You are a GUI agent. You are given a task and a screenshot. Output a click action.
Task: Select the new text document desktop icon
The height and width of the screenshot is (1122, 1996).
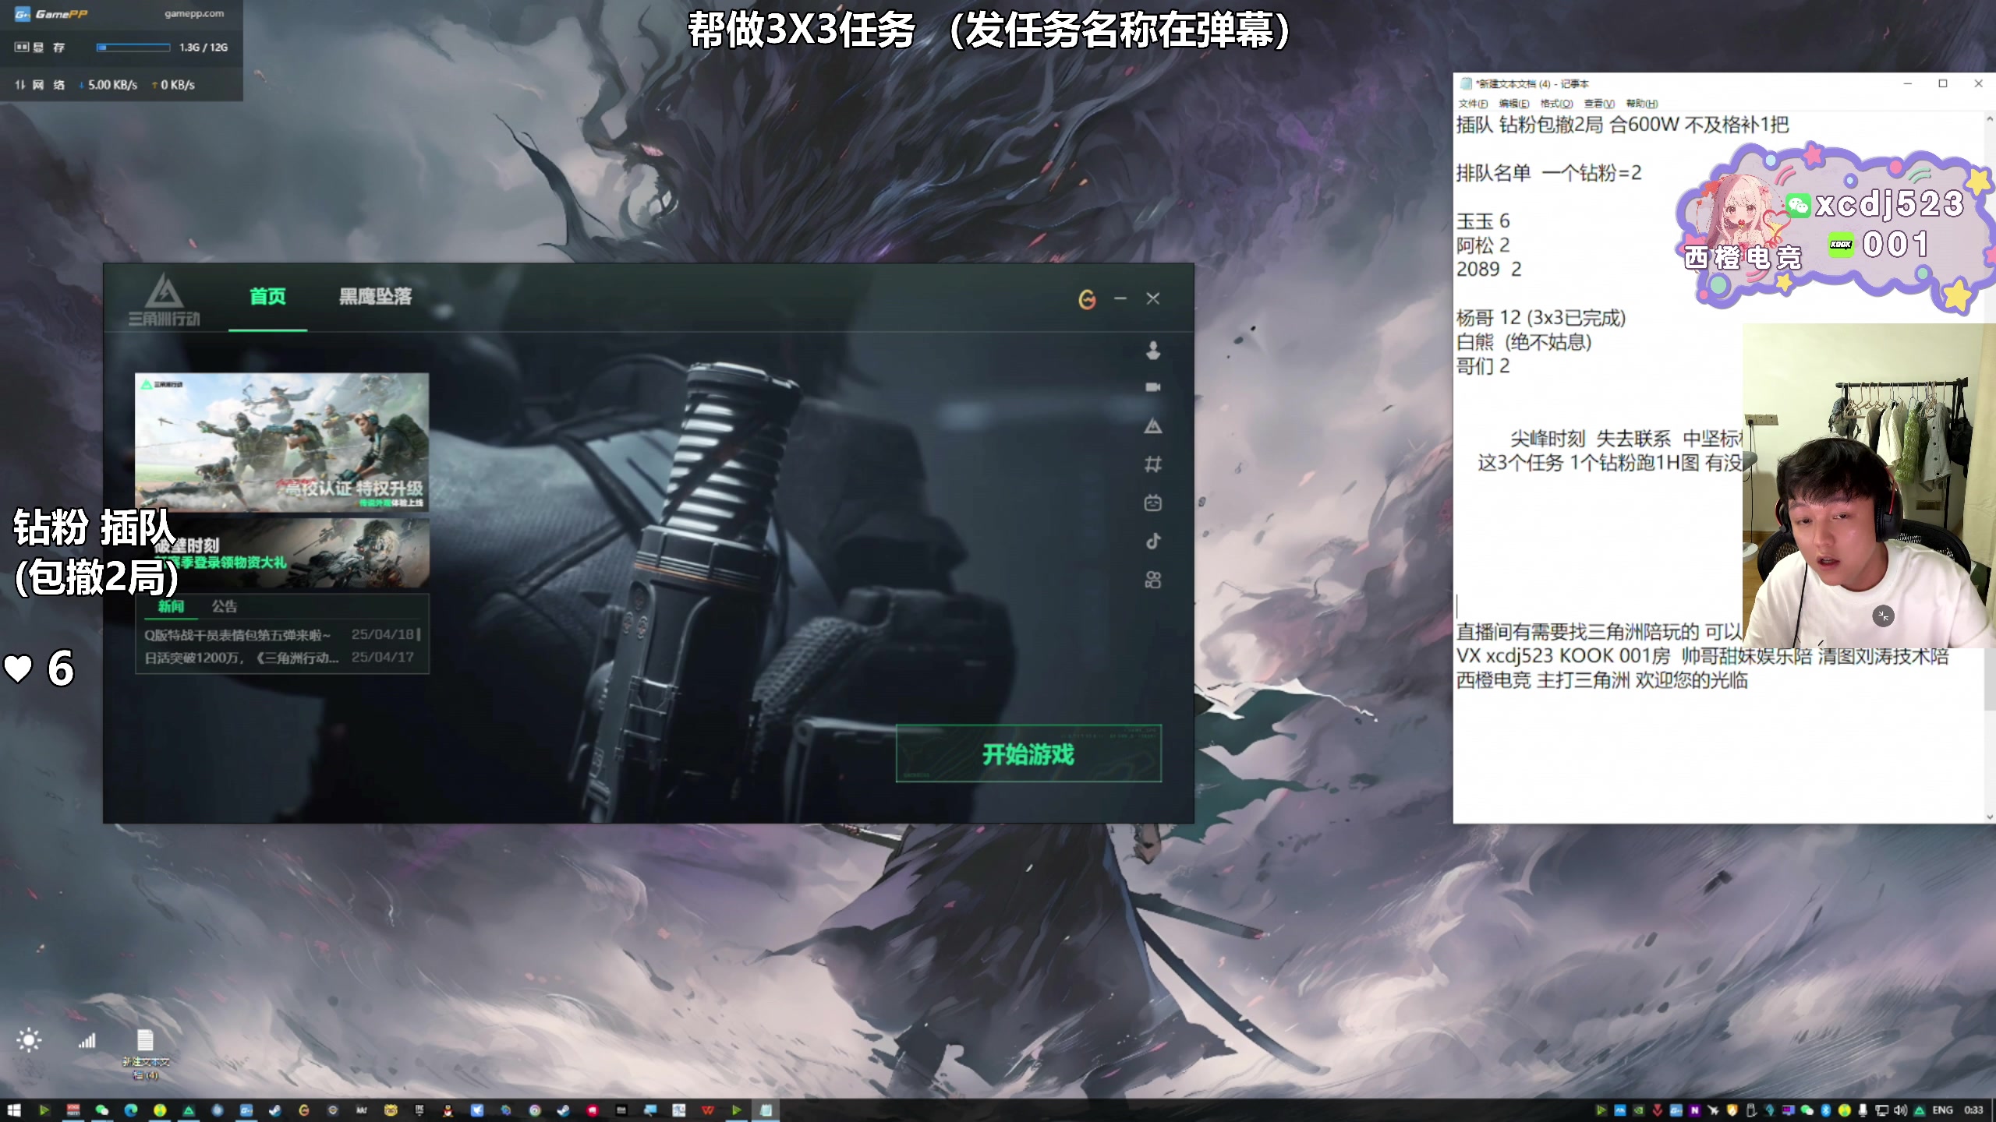point(145,1053)
